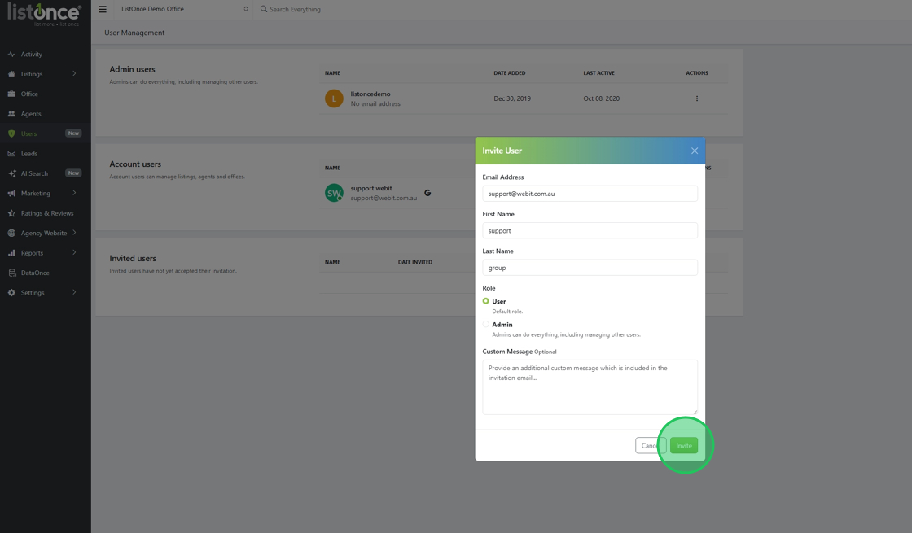912x533 pixels.
Task: Click the Email Address field
Action: 590,194
